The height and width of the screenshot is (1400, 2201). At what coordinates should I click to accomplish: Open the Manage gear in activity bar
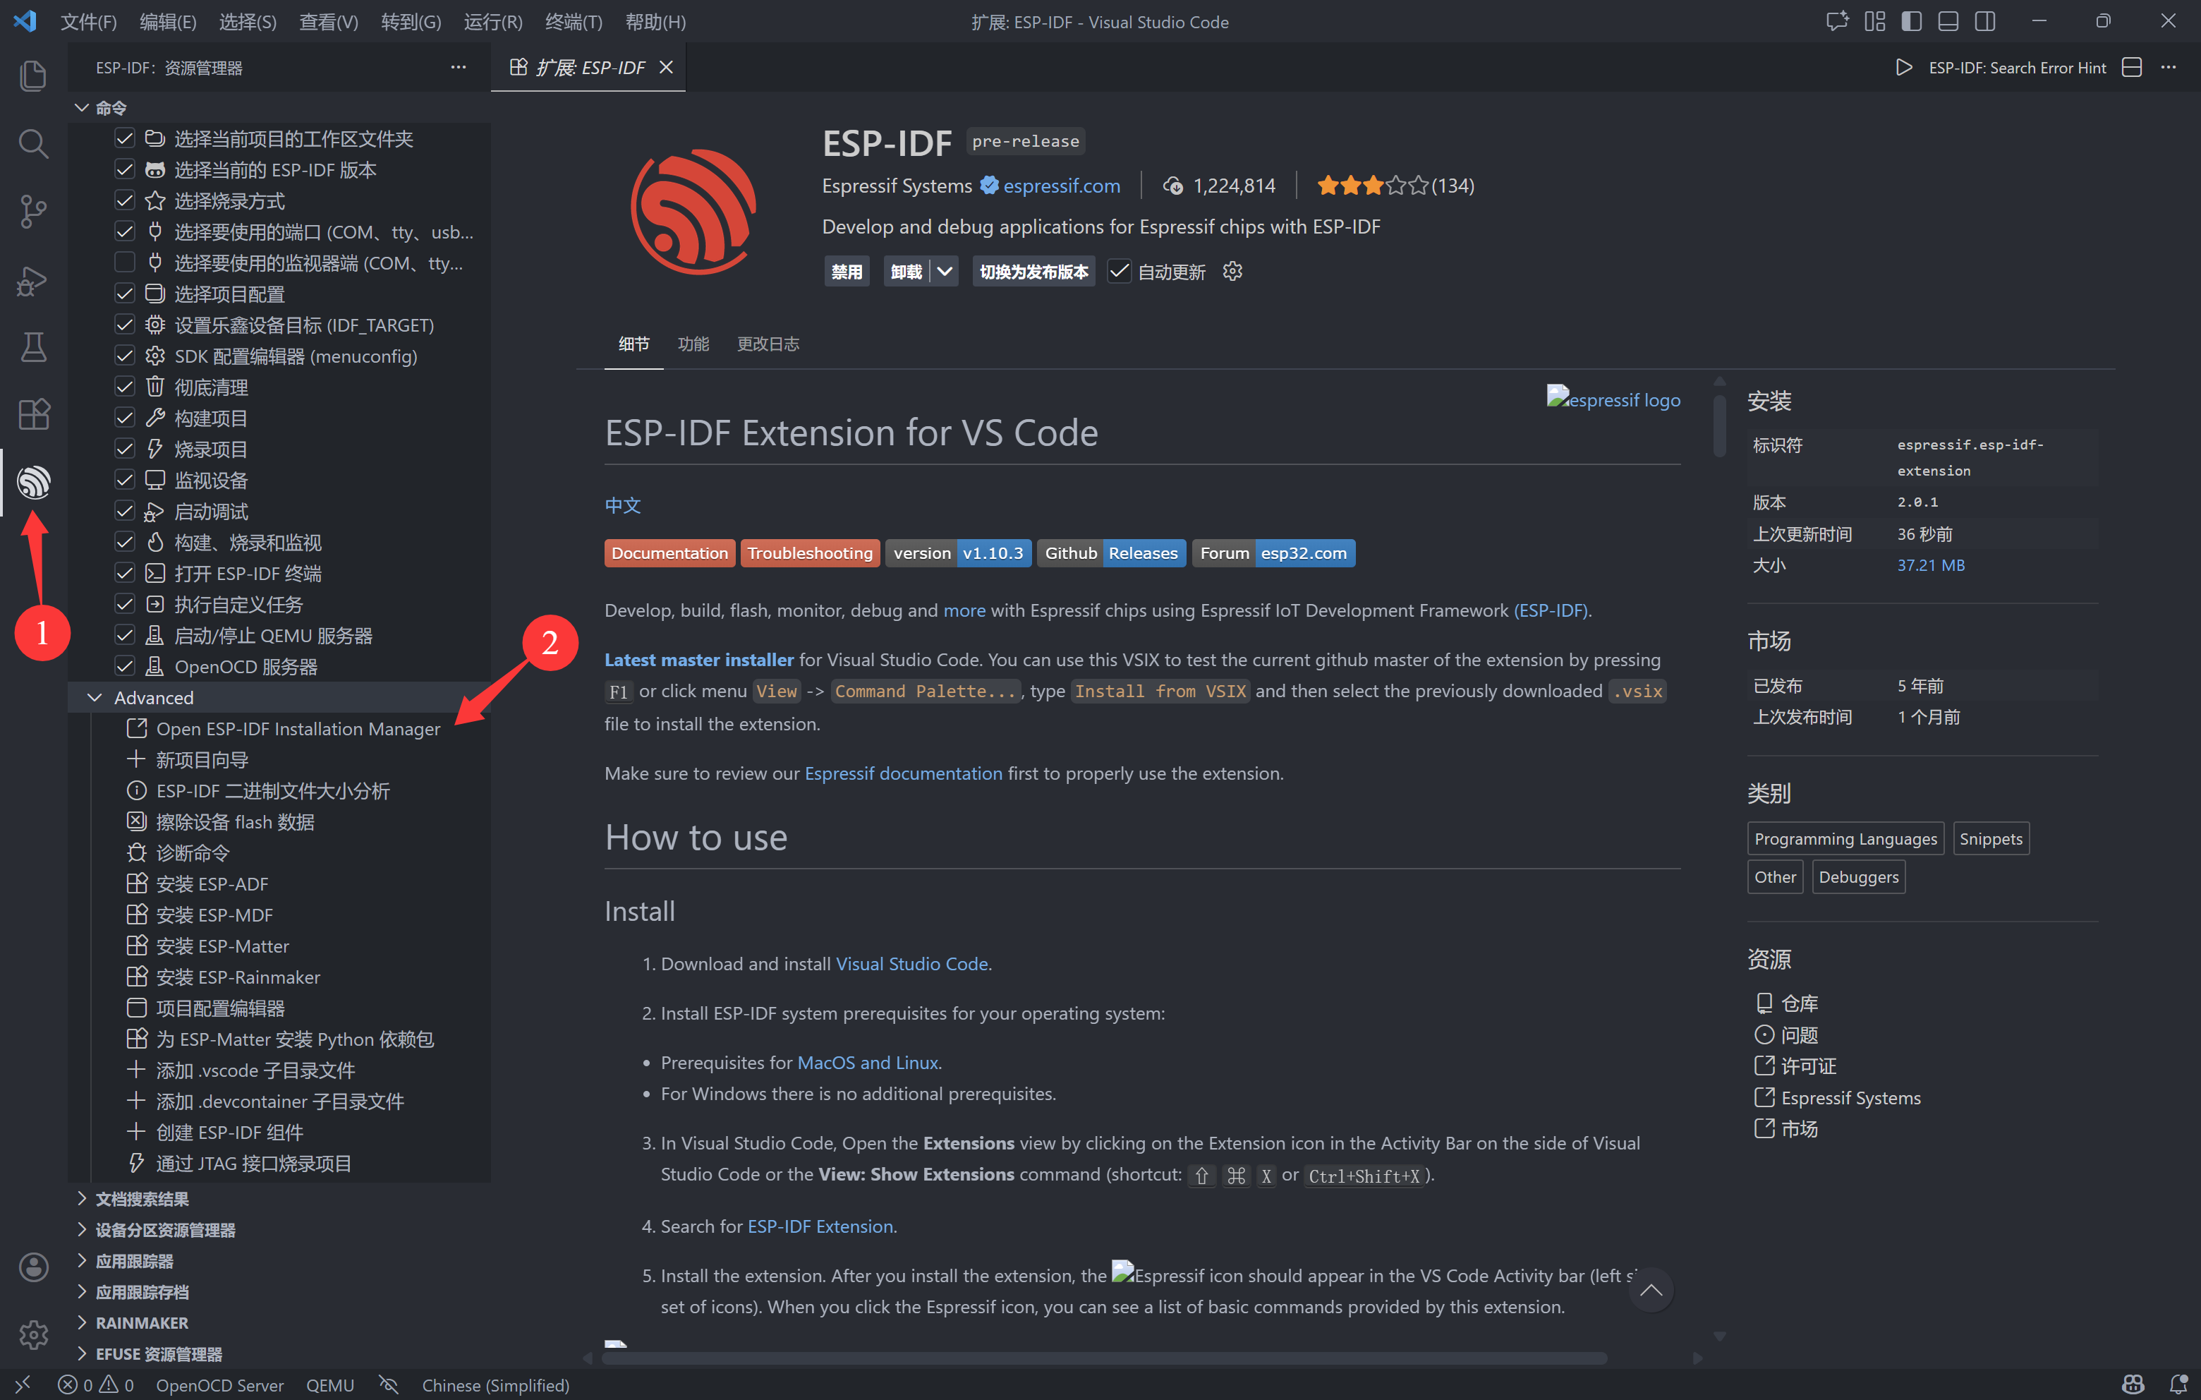pyautogui.click(x=34, y=1335)
